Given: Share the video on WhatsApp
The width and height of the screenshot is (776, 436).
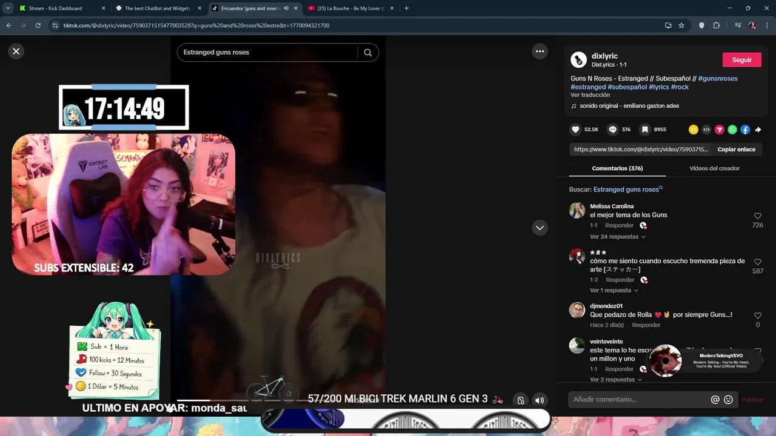Looking at the screenshot, I should pyautogui.click(x=732, y=130).
